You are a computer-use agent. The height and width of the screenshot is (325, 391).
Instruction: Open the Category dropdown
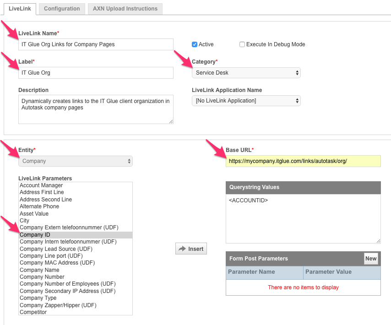pyautogui.click(x=246, y=73)
